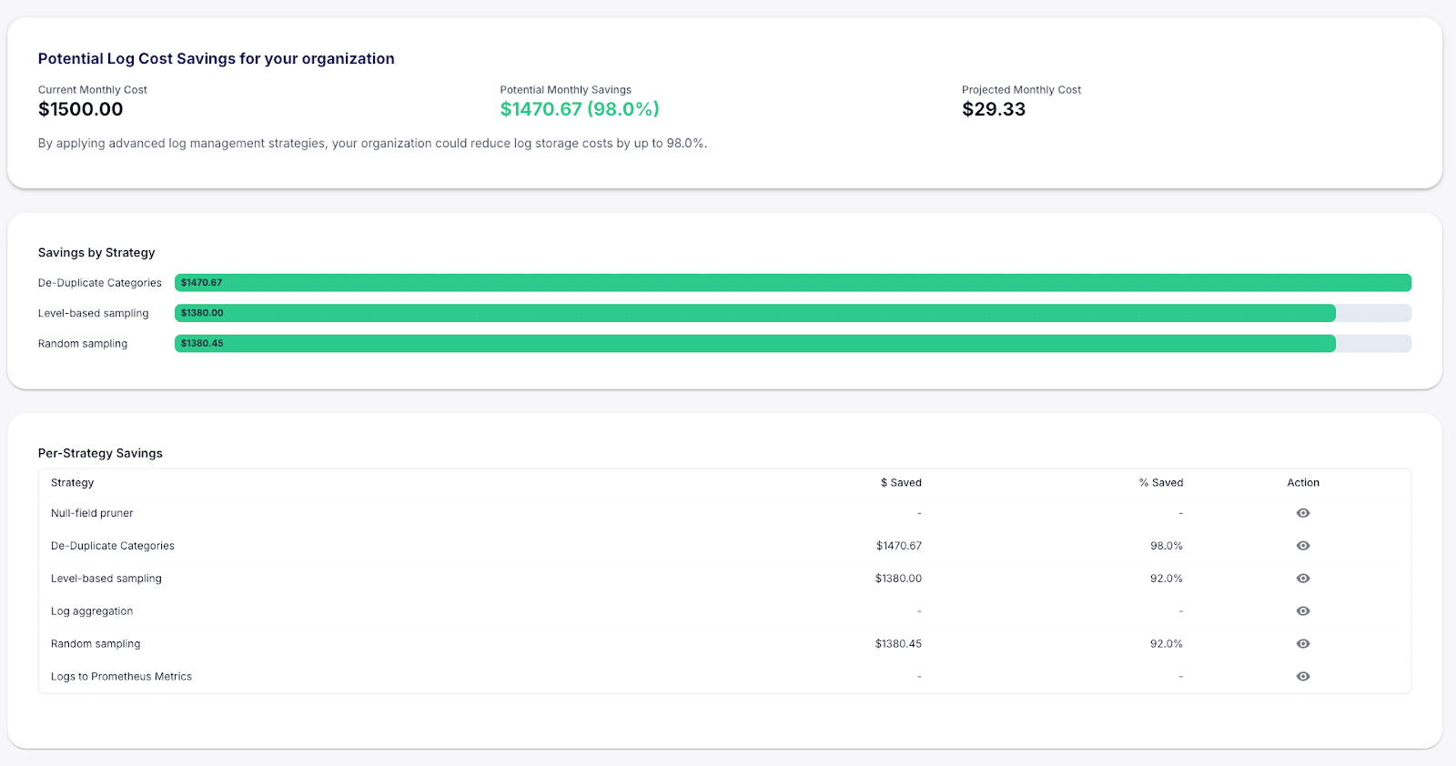The height and width of the screenshot is (766, 1456).
Task: Select Null-field pruner strategy name
Action: pos(92,513)
